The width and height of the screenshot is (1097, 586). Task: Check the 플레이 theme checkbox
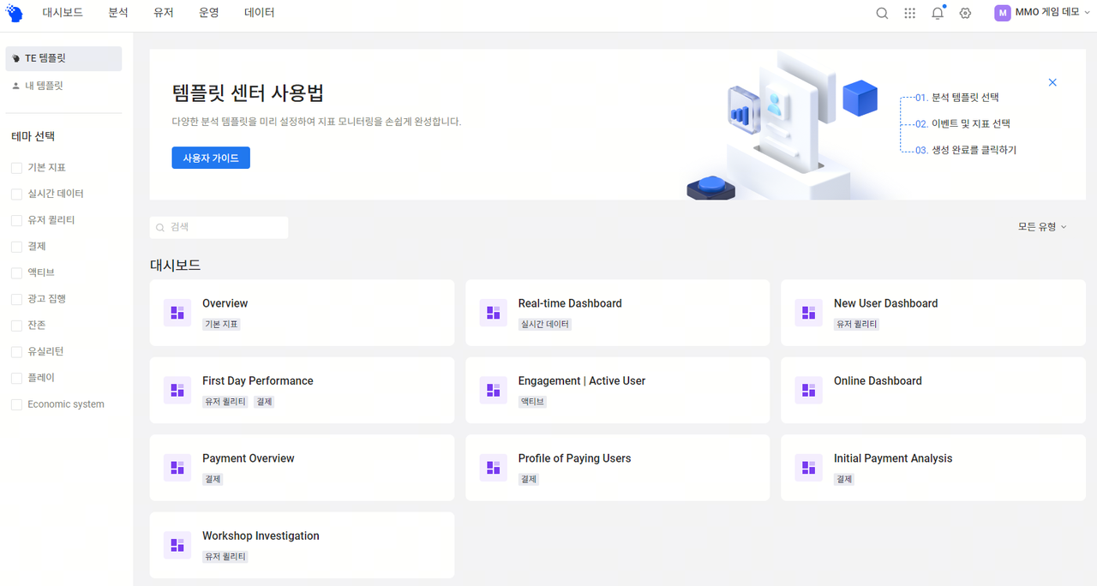(x=16, y=378)
